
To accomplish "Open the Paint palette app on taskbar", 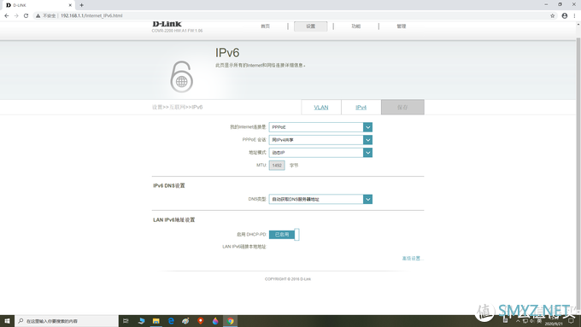I will 185,321.
